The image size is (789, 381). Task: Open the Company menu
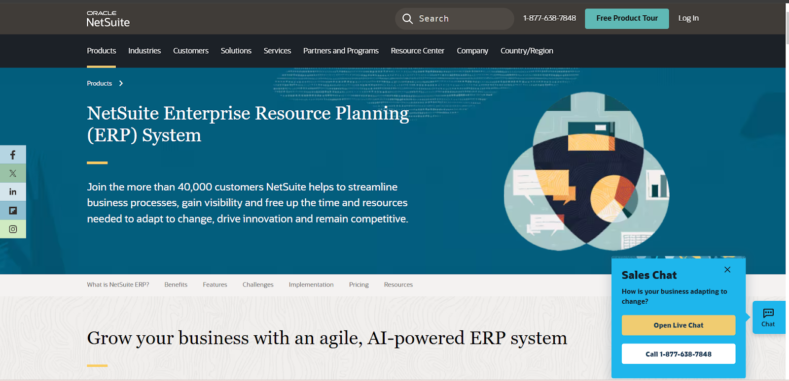click(472, 51)
